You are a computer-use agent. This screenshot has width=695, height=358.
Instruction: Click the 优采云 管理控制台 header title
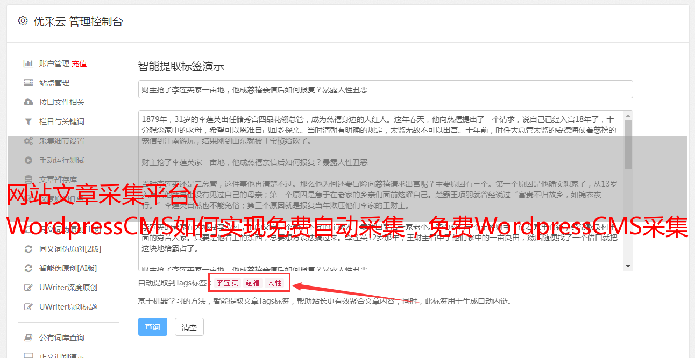[x=78, y=22]
